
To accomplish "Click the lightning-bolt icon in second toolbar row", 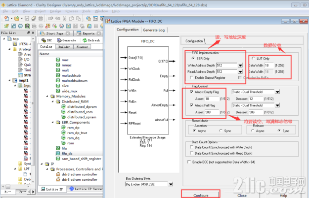I will point(89,26).
